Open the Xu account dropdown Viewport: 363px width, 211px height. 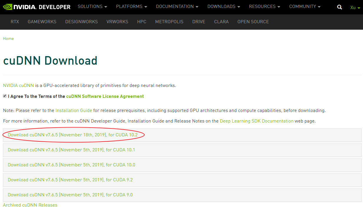[355, 8]
